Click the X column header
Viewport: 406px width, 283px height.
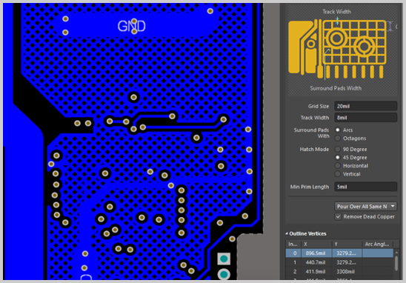tap(316, 244)
